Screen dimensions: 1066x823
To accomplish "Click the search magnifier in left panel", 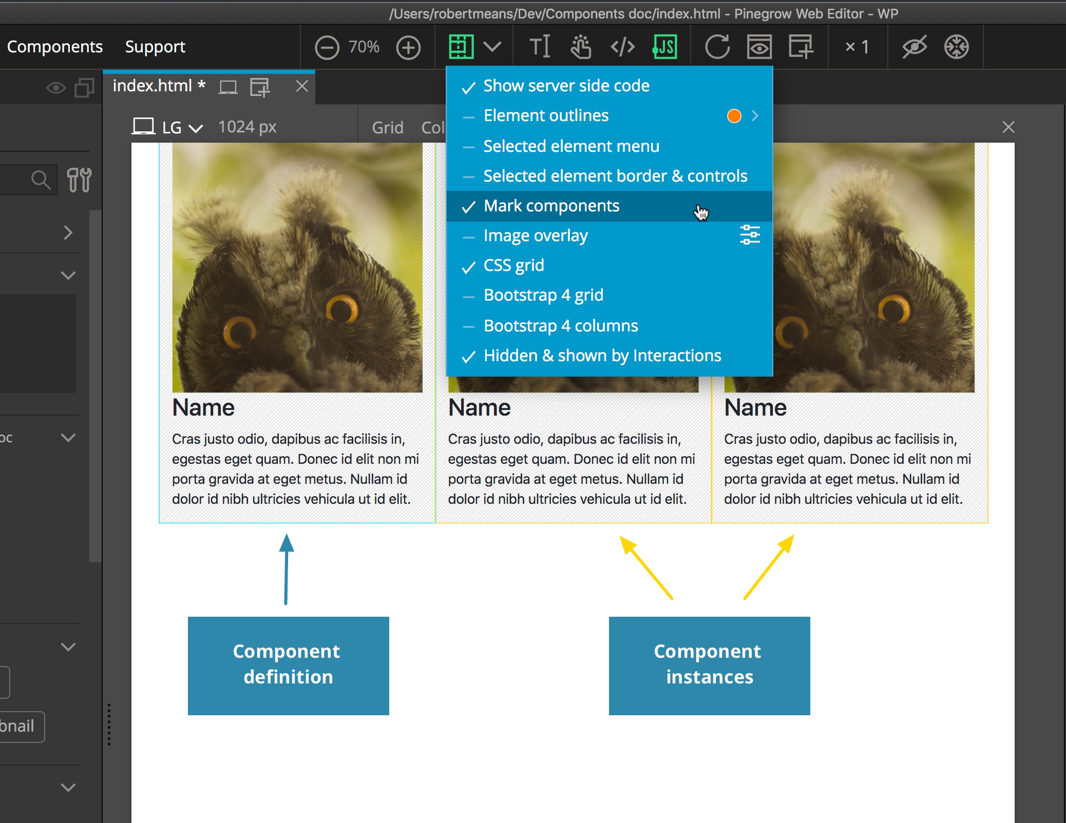I will [x=41, y=180].
